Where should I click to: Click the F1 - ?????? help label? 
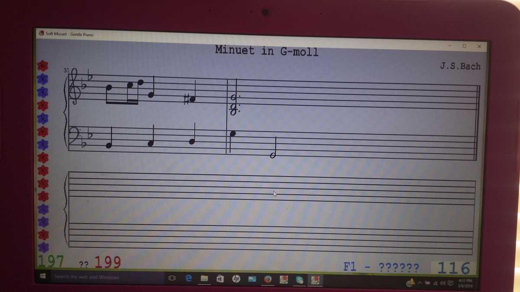click(381, 267)
